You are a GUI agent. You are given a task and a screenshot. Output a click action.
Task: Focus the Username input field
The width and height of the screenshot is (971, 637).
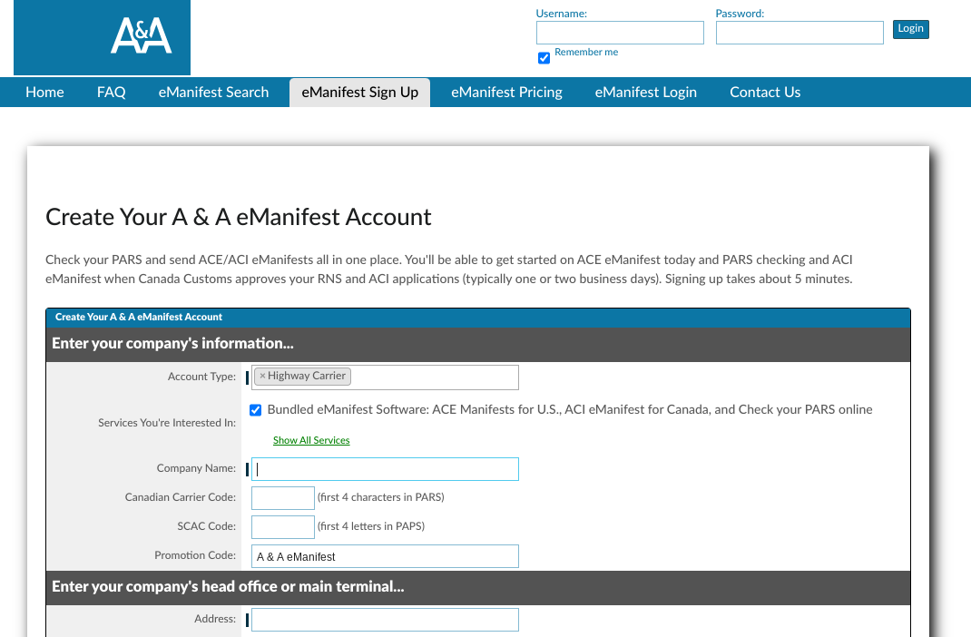tap(620, 33)
